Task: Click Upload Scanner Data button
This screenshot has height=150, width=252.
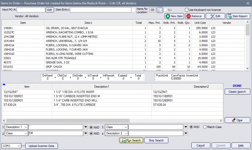Action: [x=42, y=146]
